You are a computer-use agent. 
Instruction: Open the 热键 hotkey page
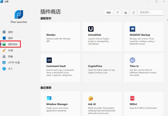click(10, 57)
